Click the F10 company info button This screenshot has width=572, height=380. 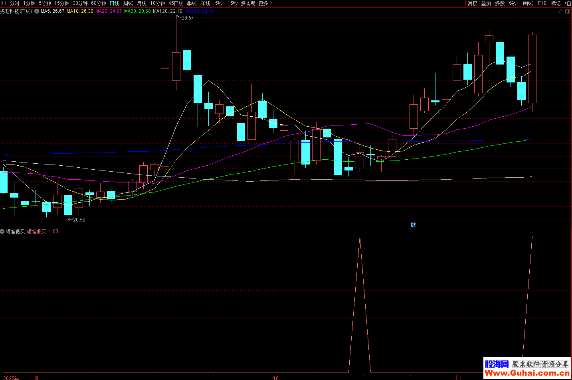542,3
